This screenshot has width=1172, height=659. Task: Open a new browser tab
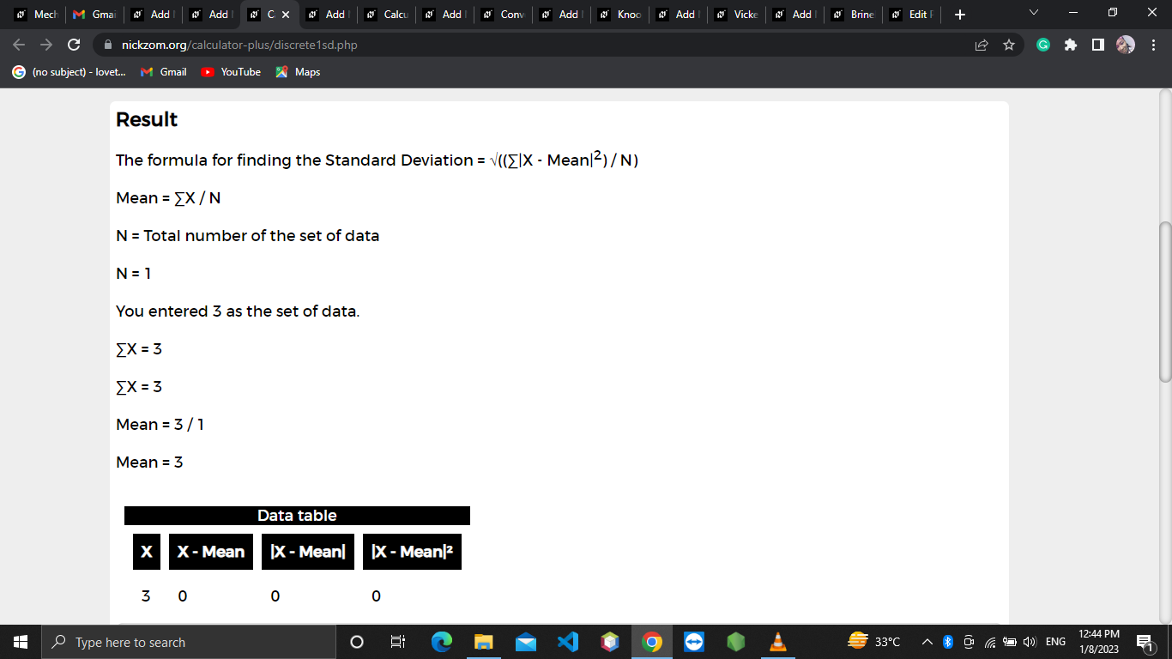click(960, 15)
